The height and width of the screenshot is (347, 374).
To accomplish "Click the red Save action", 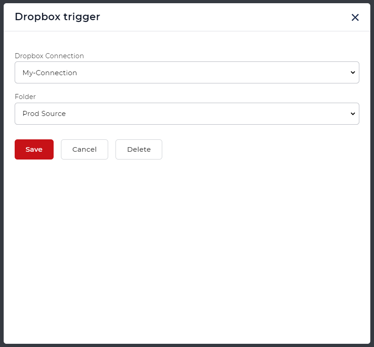I will 34,149.
